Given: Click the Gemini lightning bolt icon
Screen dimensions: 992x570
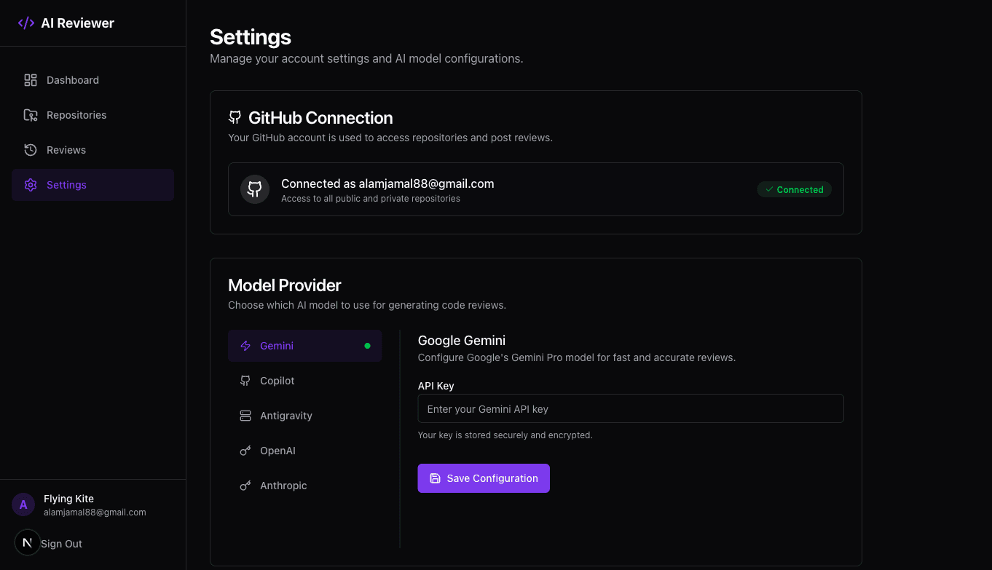Looking at the screenshot, I should pos(245,346).
